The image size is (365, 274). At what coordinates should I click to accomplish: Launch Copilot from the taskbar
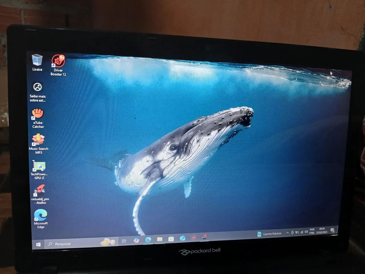click(x=136, y=240)
